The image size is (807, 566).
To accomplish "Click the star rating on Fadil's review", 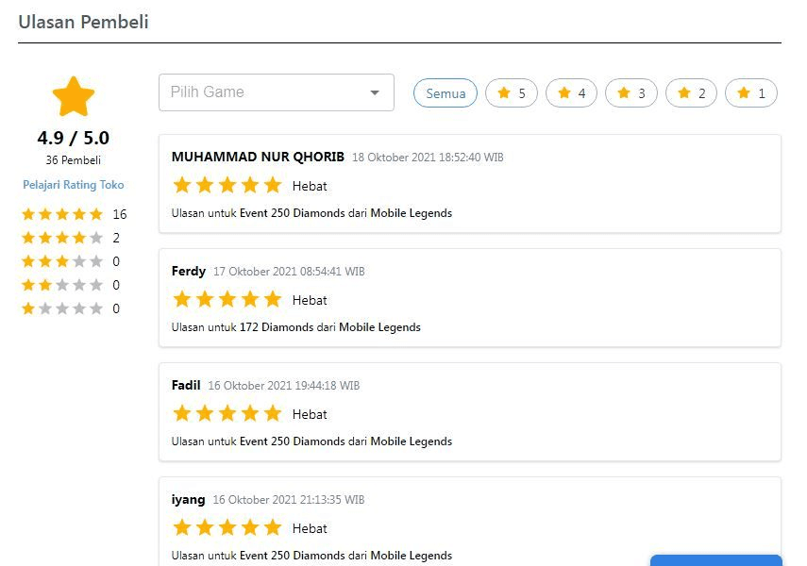I will pyautogui.click(x=227, y=414).
